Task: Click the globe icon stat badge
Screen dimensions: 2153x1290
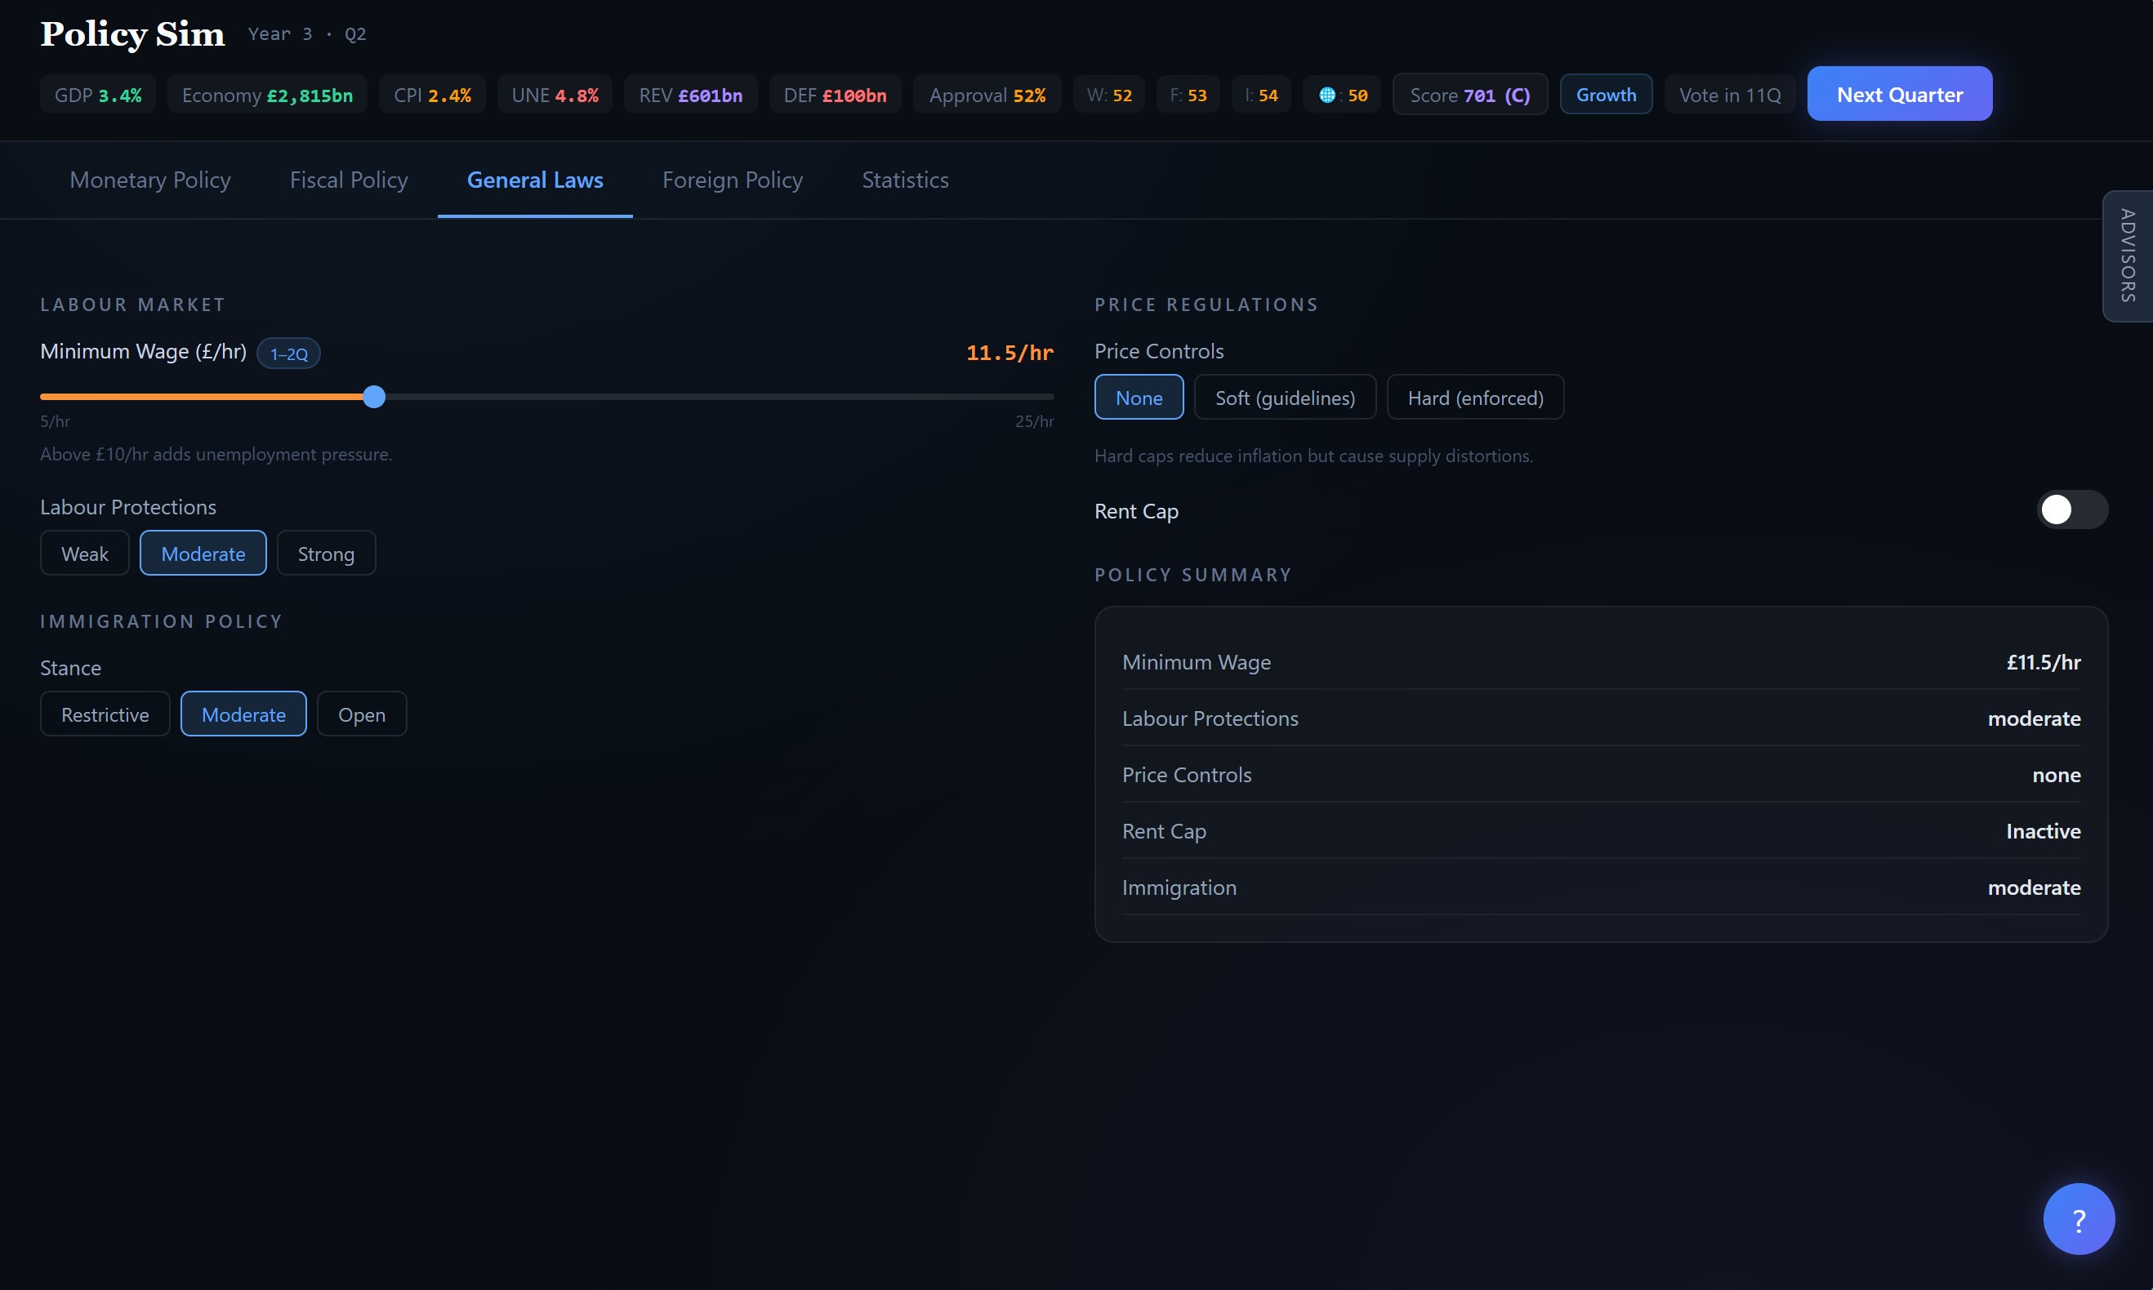Action: [1342, 95]
